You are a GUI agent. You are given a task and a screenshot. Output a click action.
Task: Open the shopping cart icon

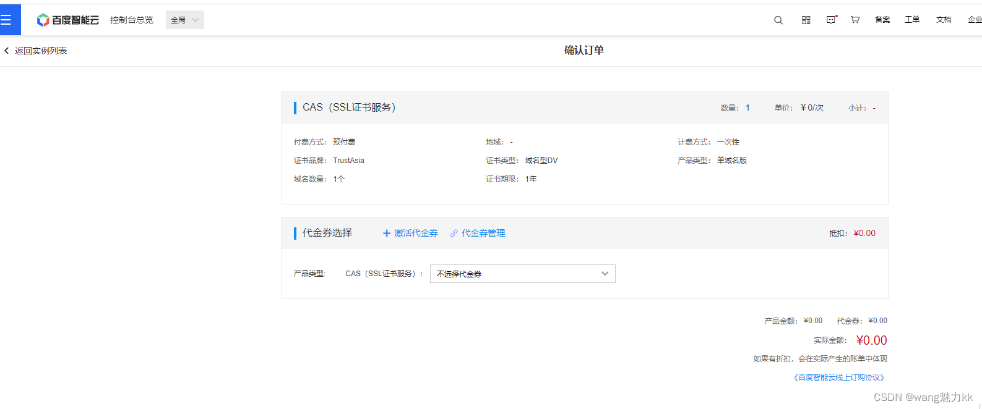(x=855, y=20)
